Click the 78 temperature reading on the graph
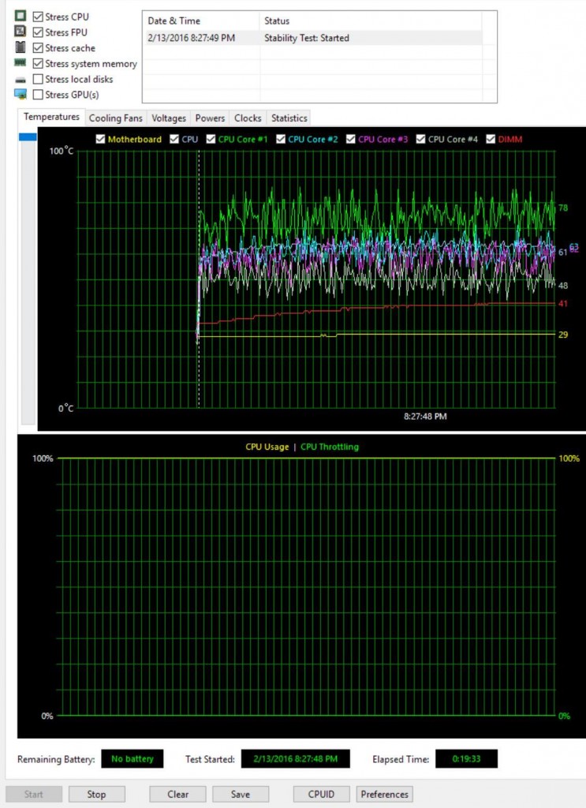The image size is (586, 808). click(563, 208)
